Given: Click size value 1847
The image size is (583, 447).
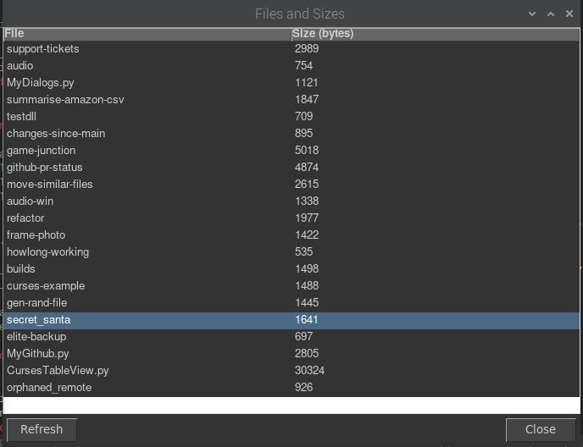Looking at the screenshot, I should (307, 100).
